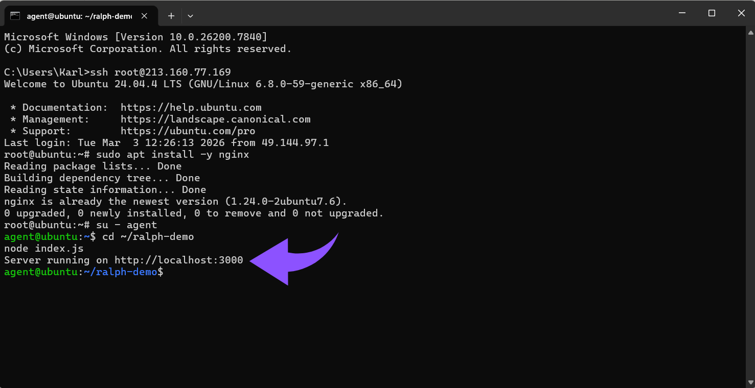This screenshot has width=755, height=388.
Task: Click the nginx version output line
Action: click(174, 201)
